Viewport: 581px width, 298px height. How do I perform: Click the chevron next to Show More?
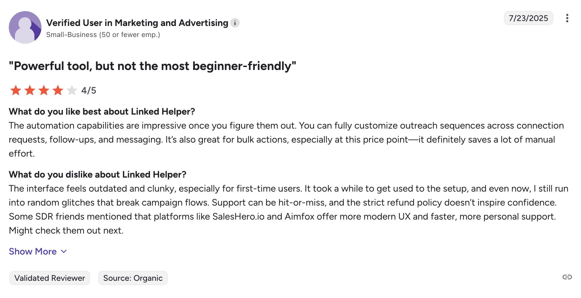coord(64,251)
